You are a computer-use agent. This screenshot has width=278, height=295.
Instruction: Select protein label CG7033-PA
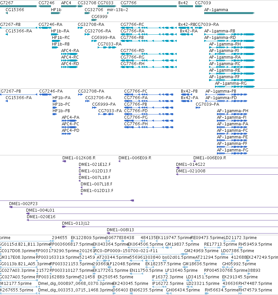pos(110,111)
